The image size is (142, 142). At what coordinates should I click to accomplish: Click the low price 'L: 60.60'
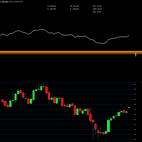click(74, 9)
